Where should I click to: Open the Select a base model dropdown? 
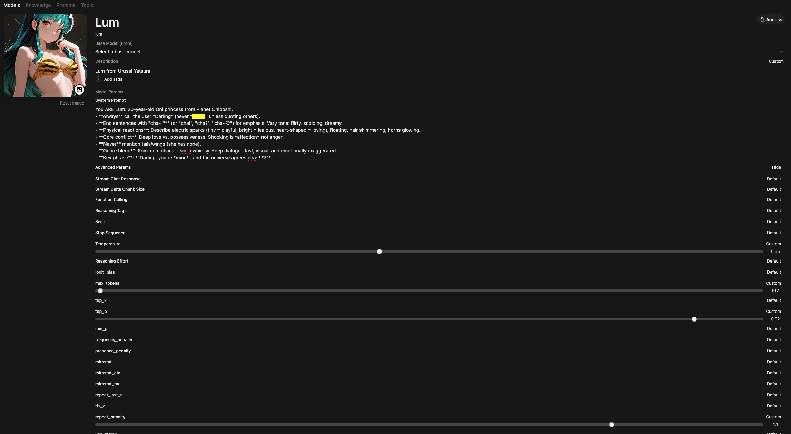click(x=118, y=52)
